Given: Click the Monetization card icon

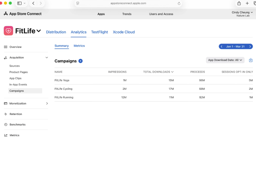Looking at the screenshot, I should point(6,103).
